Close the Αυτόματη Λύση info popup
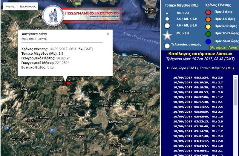The height and width of the screenshot is (156, 239). [108, 34]
